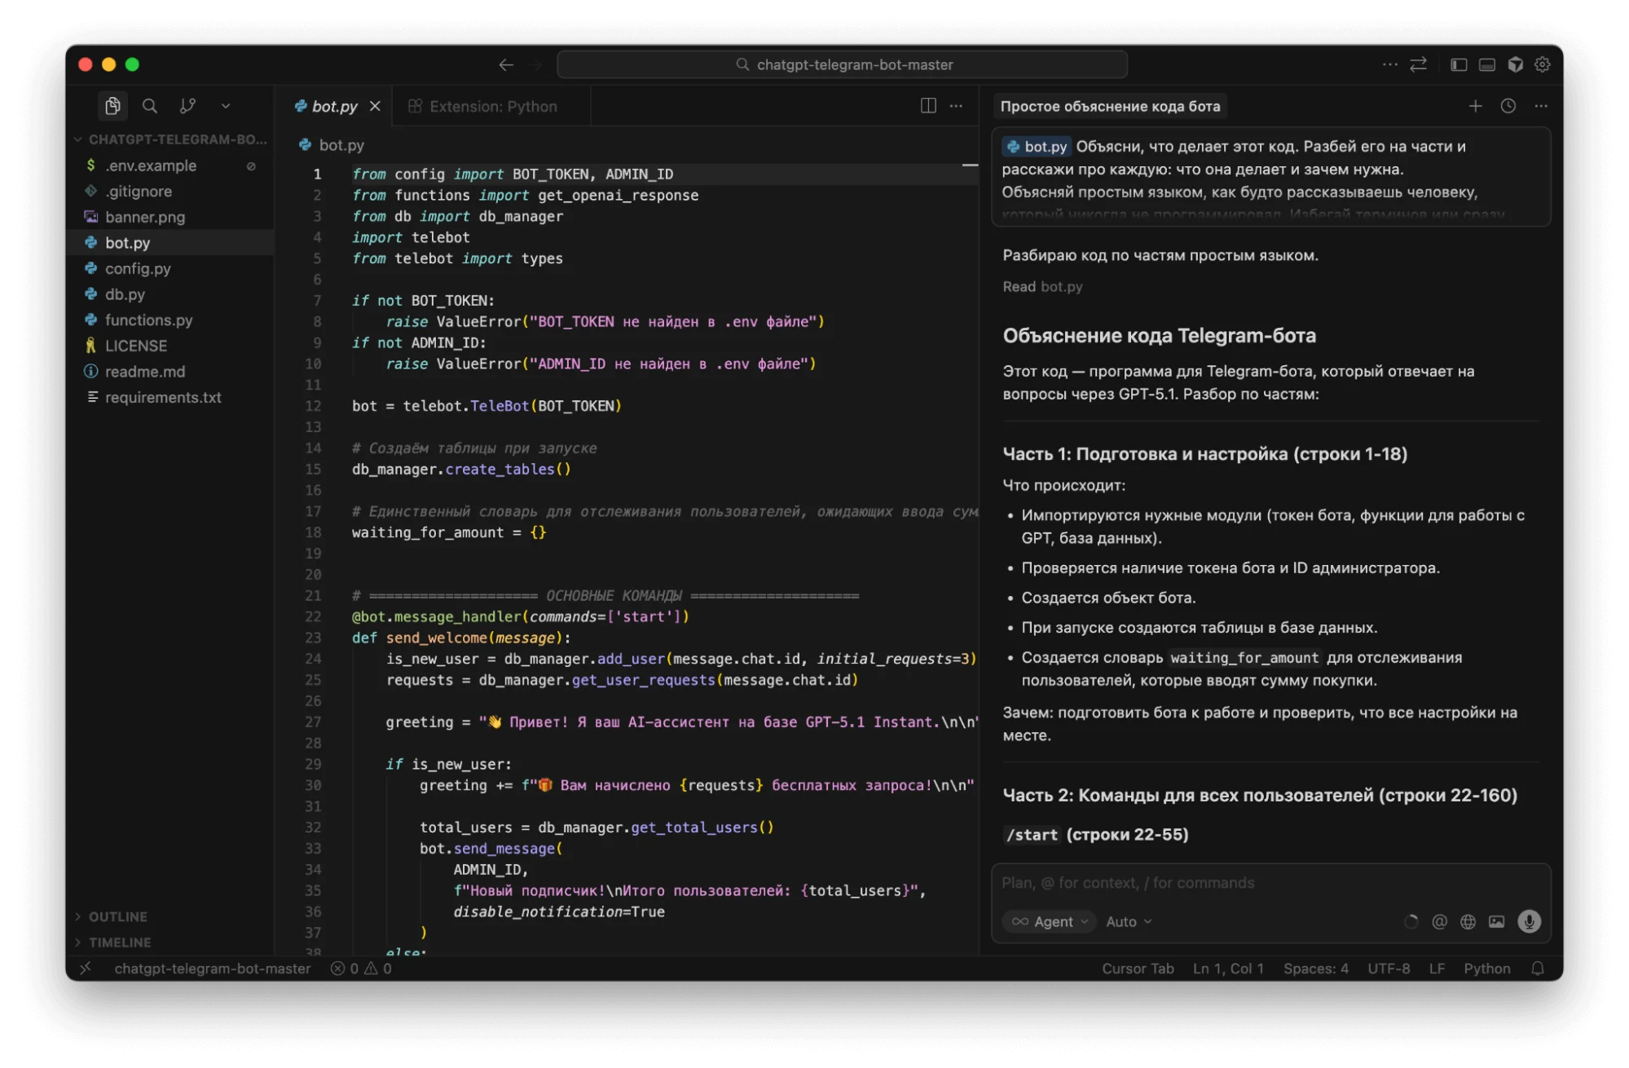1629x1068 pixels.
Task: Click the @ mention context icon
Action: click(x=1440, y=921)
